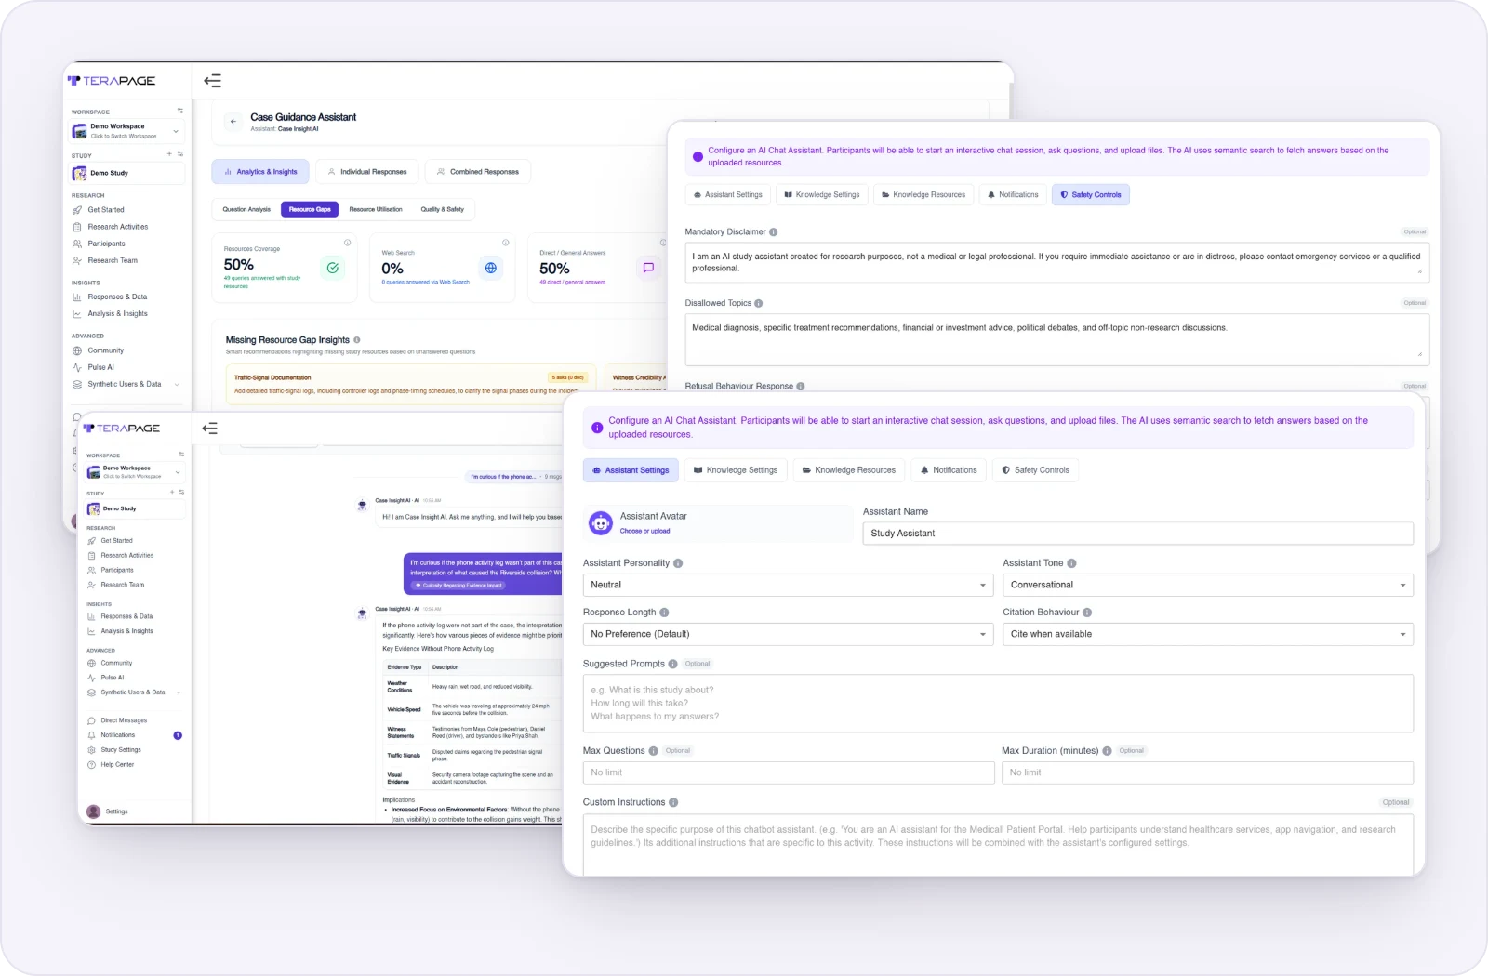Image resolution: width=1488 pixels, height=976 pixels.
Task: Open info icon beside Citation Behaviour
Action: coord(1087,613)
